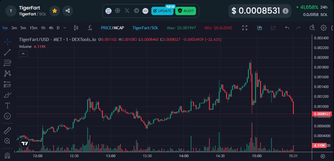Click the Min price label
The height and width of the screenshot is (161, 334).
(x=218, y=28)
